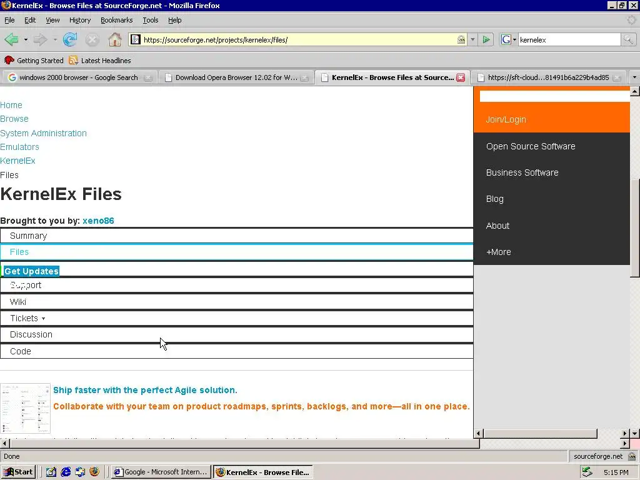This screenshot has height=480, width=640.
Task: Click the Get Updates button
Action: 31,271
